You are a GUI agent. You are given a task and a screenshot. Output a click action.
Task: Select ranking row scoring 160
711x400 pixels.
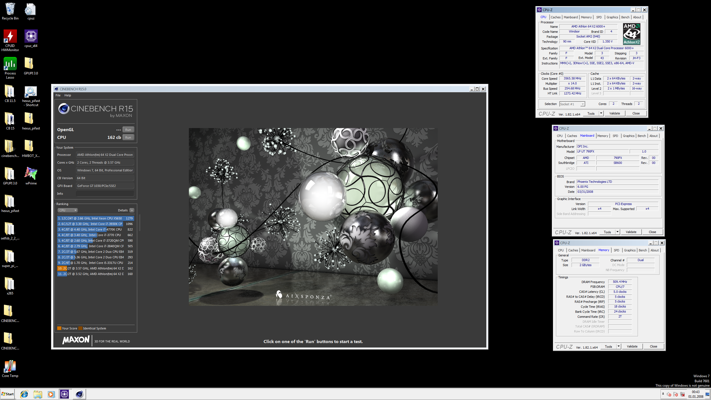tap(96, 274)
